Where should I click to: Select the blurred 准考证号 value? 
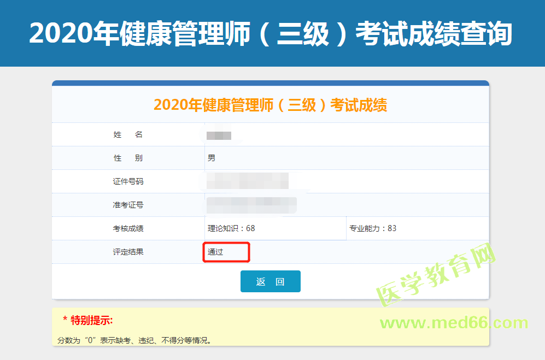click(251, 205)
